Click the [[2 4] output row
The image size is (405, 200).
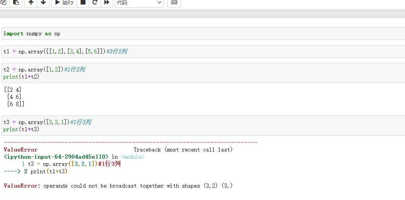(13, 89)
